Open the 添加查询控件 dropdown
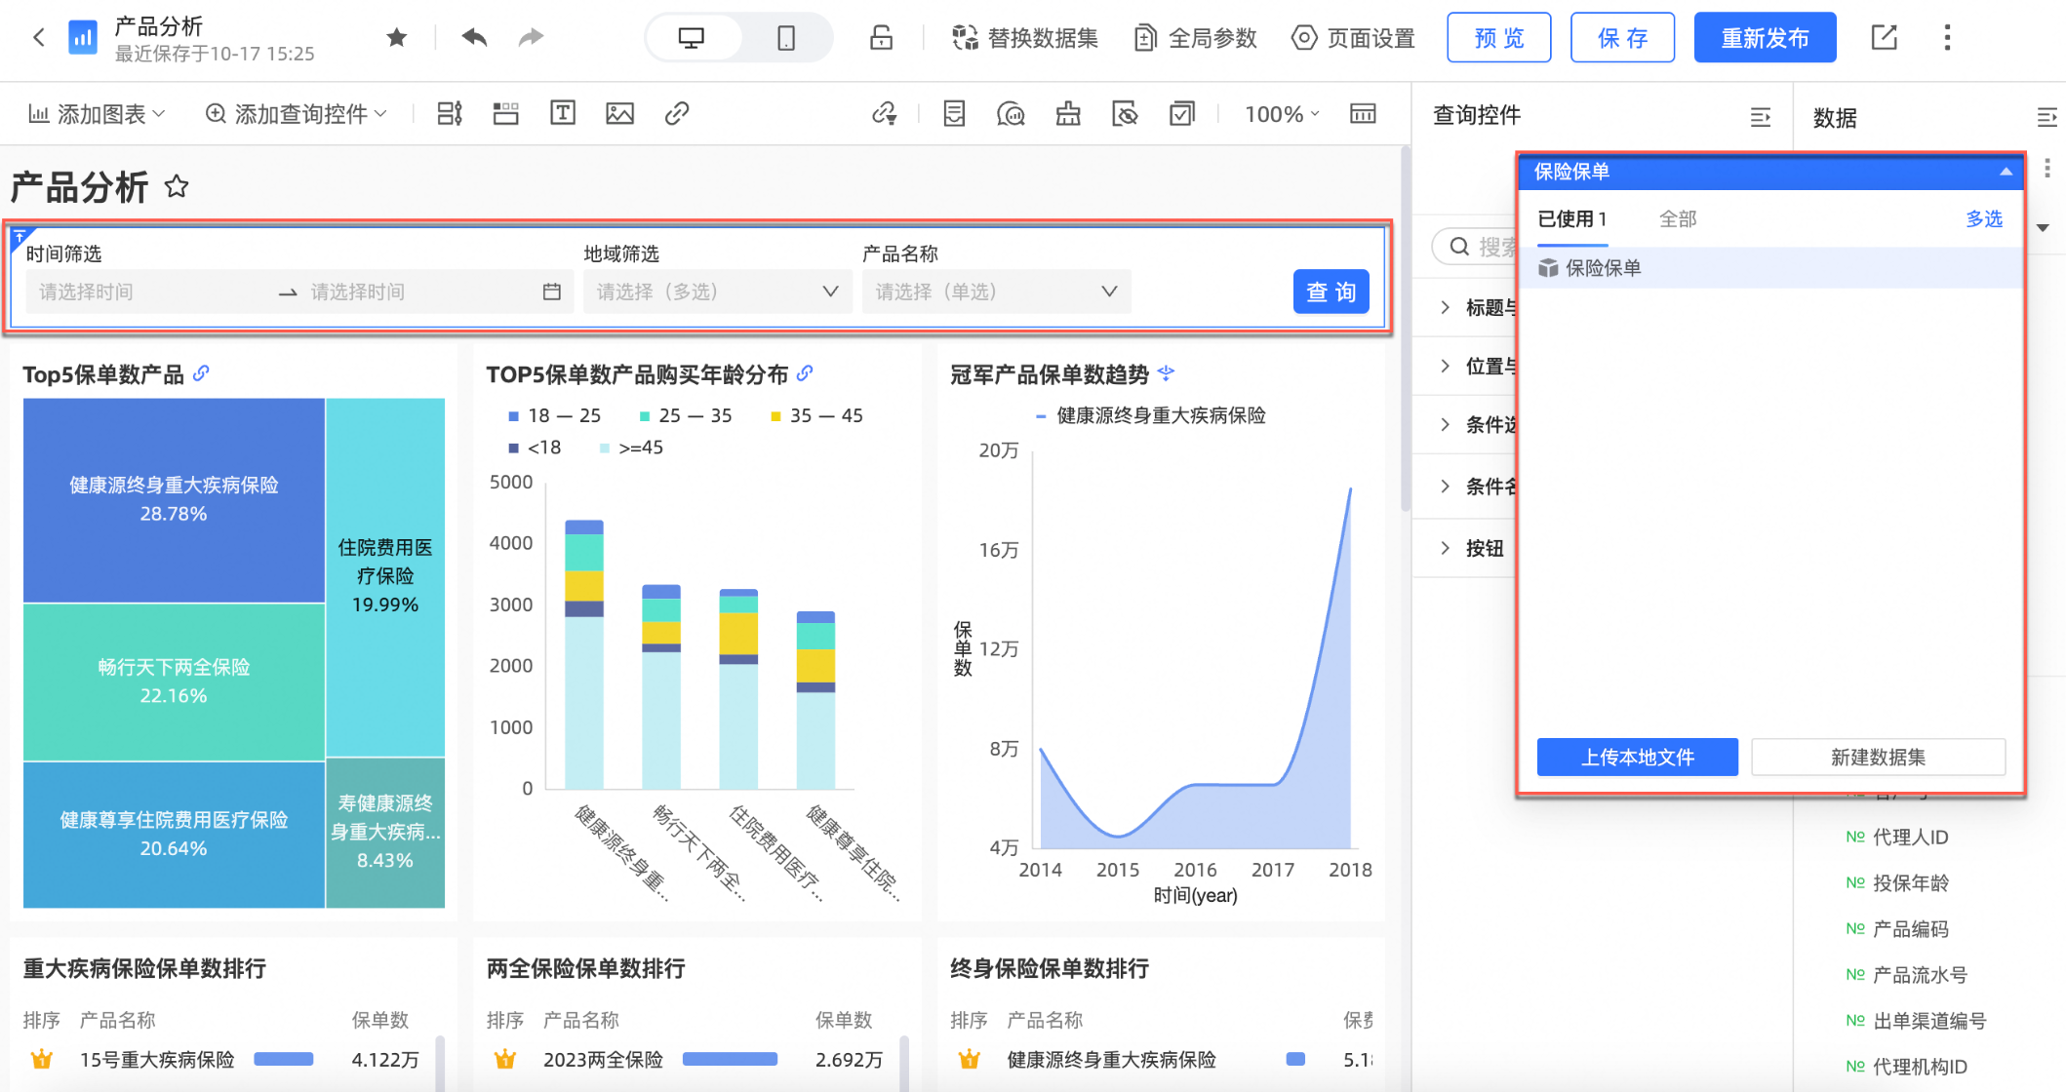This screenshot has width=2066, height=1092. (297, 114)
